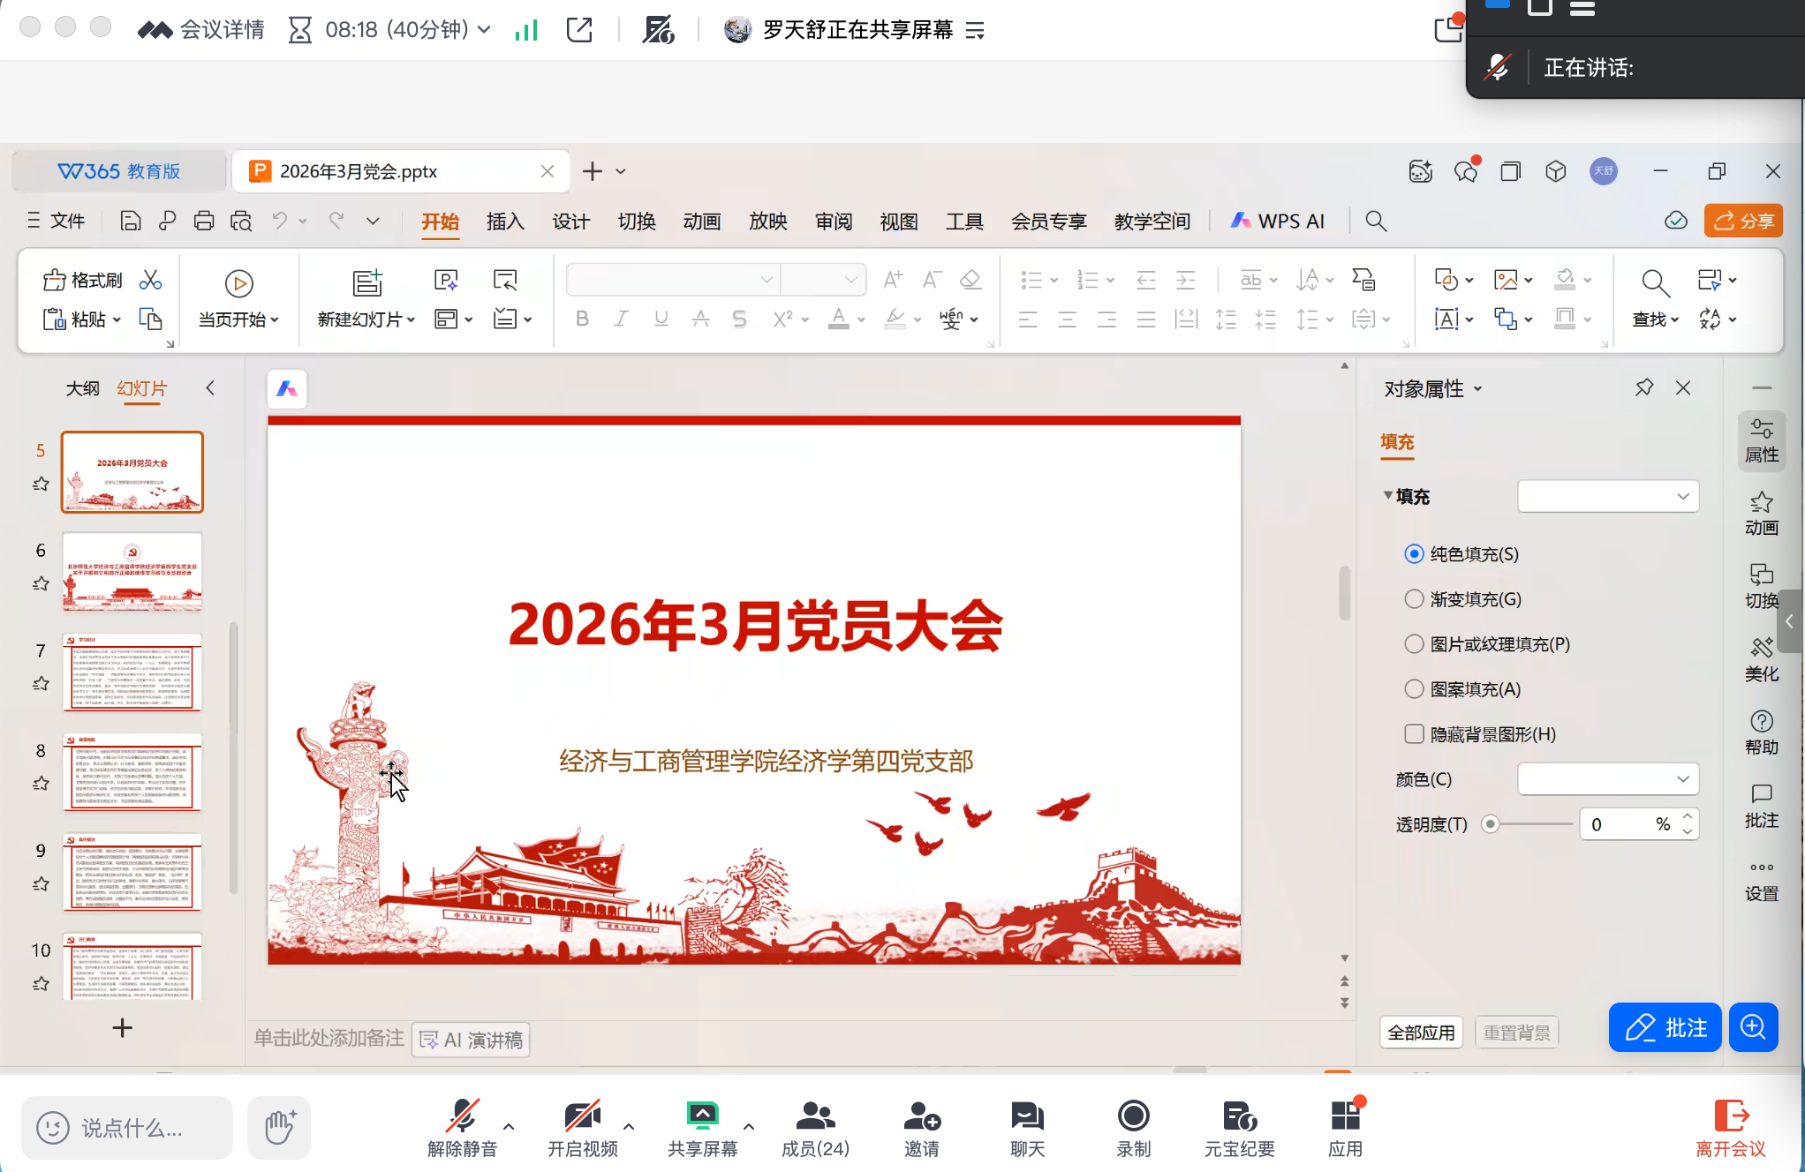
Task: Switch to the 插入 ribbon tab
Action: pos(504,222)
